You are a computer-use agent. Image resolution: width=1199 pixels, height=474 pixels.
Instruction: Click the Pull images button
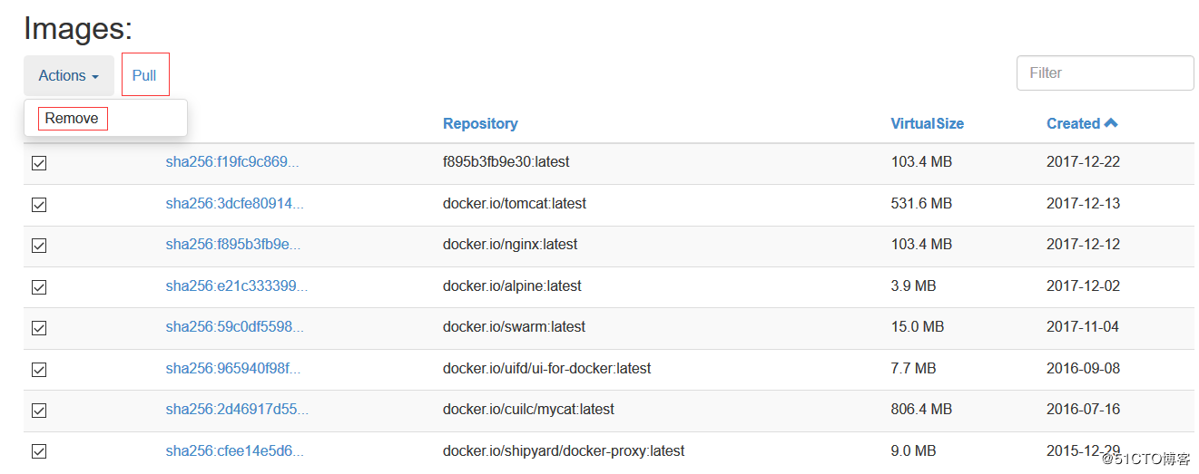pos(144,75)
